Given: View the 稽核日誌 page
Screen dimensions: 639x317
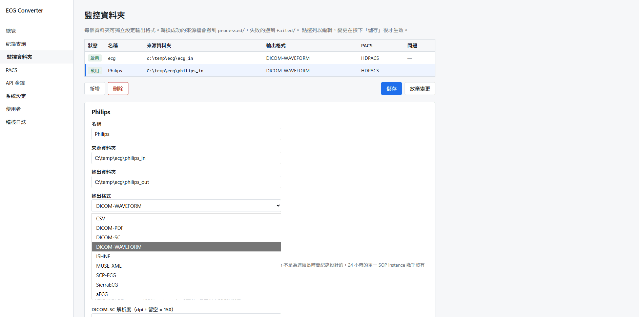Looking at the screenshot, I should [16, 122].
